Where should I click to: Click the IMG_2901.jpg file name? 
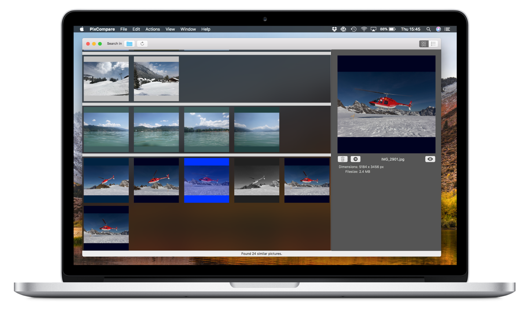tap(392, 159)
